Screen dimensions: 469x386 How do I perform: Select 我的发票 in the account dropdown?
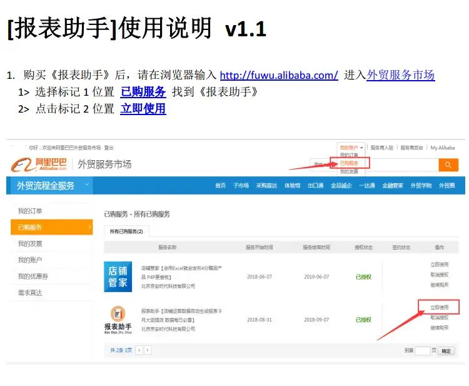tap(349, 171)
